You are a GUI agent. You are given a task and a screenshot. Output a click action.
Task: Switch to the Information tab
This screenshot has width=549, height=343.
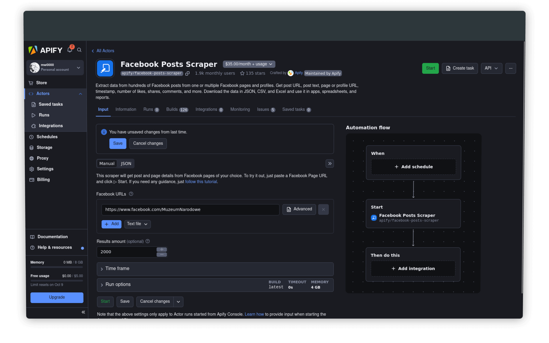pos(126,109)
